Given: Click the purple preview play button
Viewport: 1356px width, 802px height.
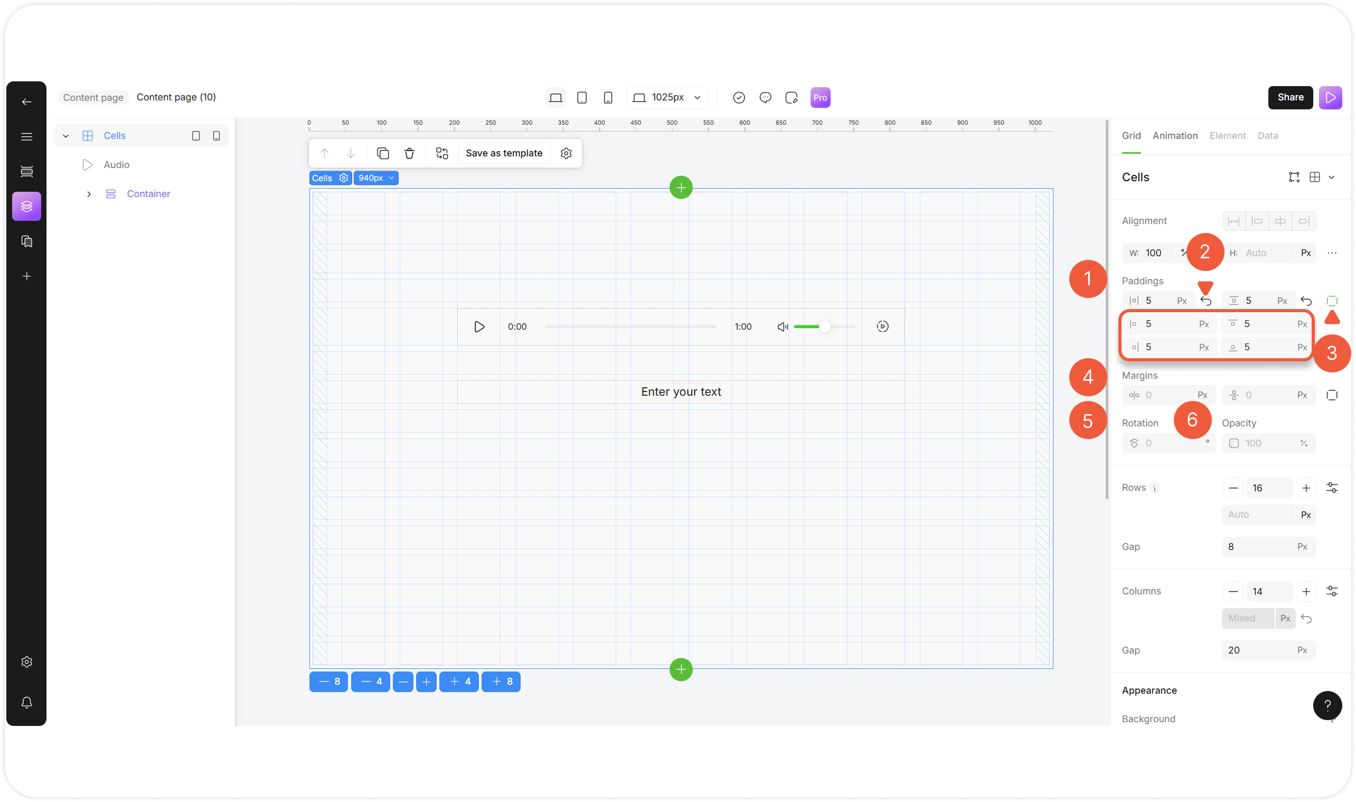Looking at the screenshot, I should pyautogui.click(x=1330, y=98).
